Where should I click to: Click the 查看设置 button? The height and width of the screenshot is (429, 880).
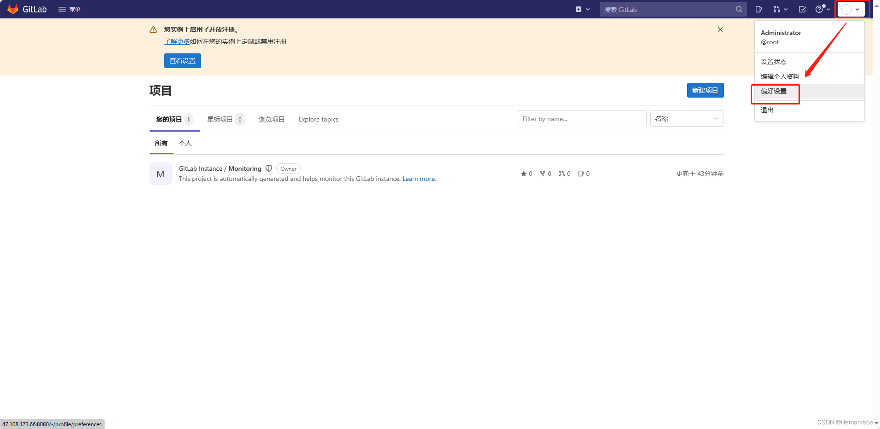click(182, 61)
